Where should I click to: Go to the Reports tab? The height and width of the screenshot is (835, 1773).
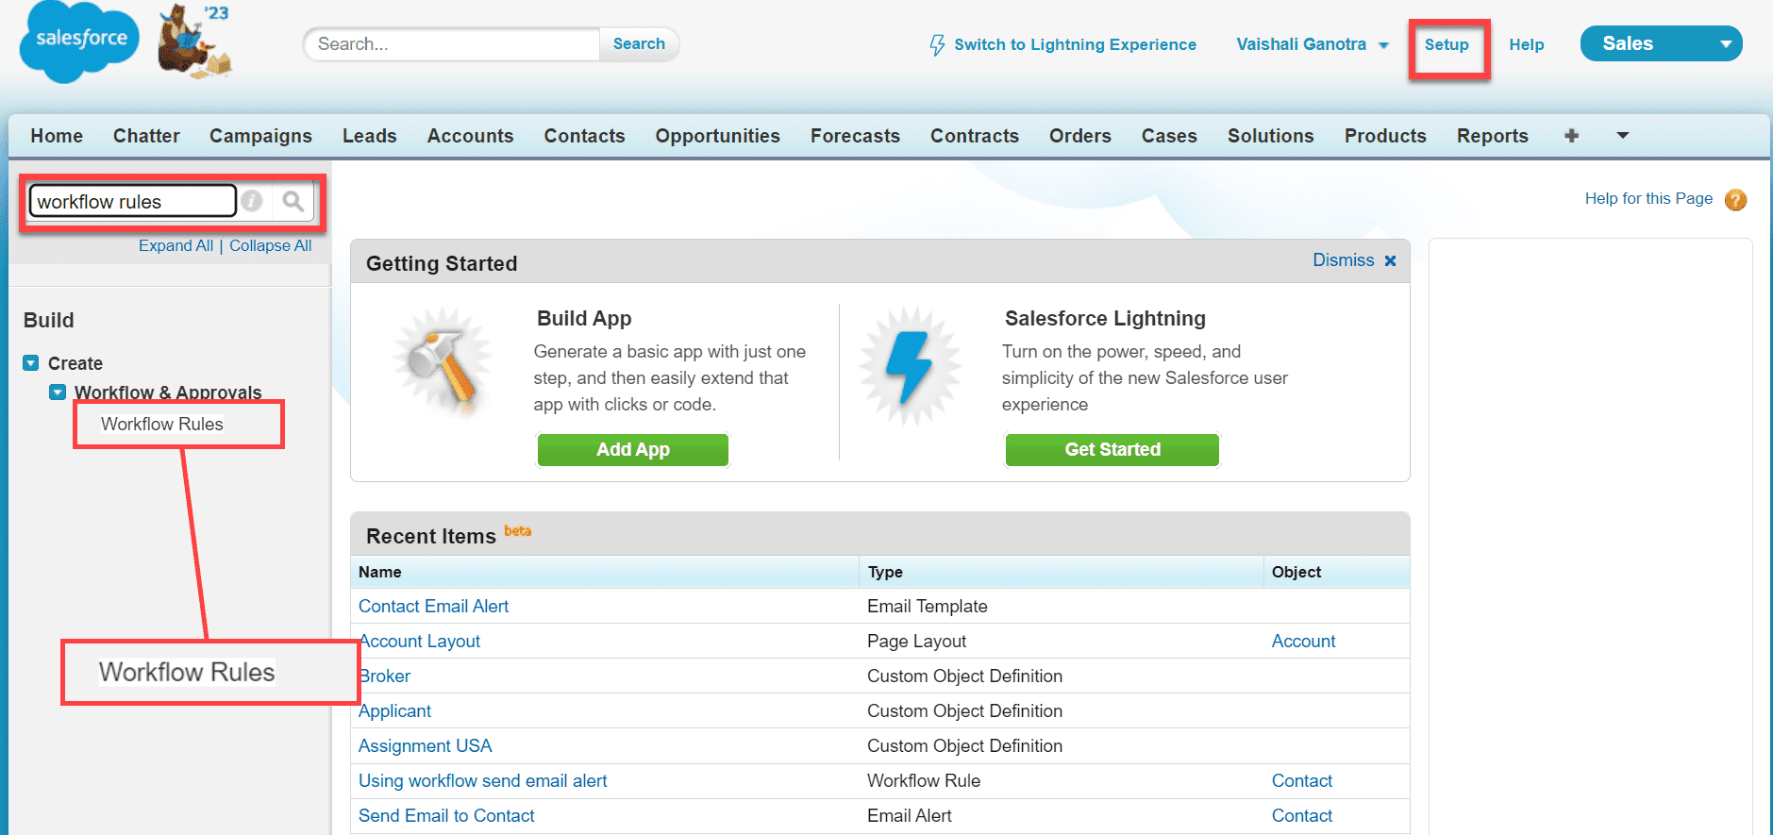1492,136
